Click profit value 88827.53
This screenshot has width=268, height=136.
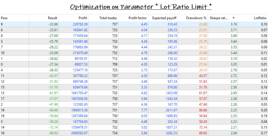81,64
